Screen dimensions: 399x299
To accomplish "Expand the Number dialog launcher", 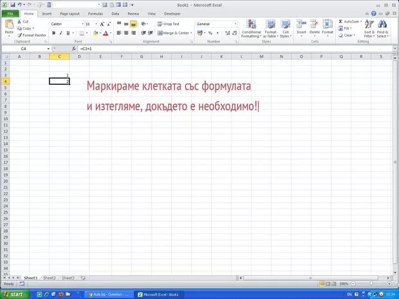I will click(x=236, y=42).
